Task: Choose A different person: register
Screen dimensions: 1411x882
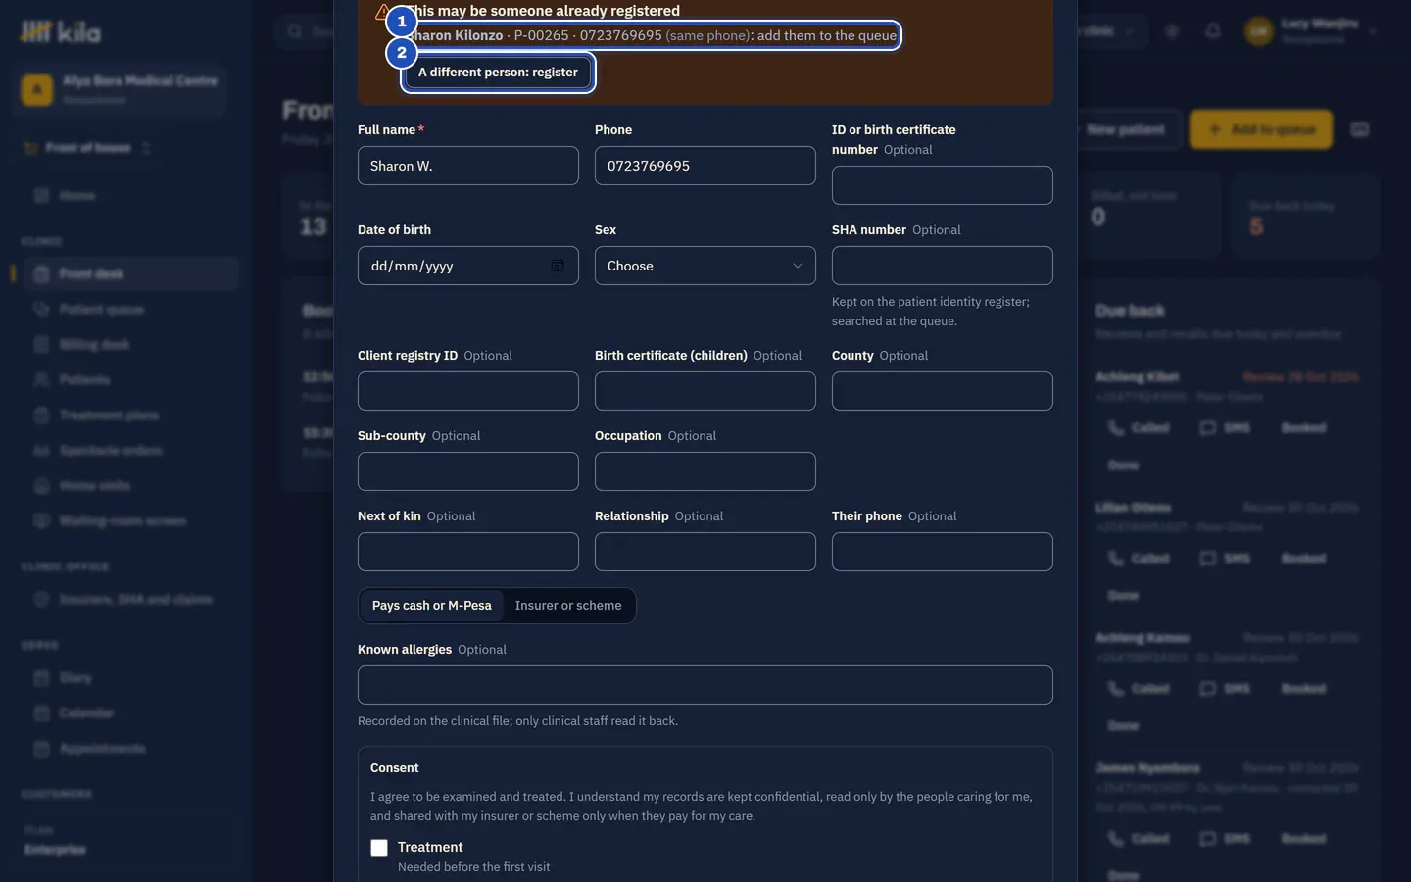Action: (498, 73)
